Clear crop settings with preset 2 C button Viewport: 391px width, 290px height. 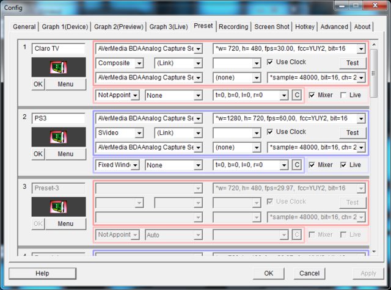click(x=297, y=165)
